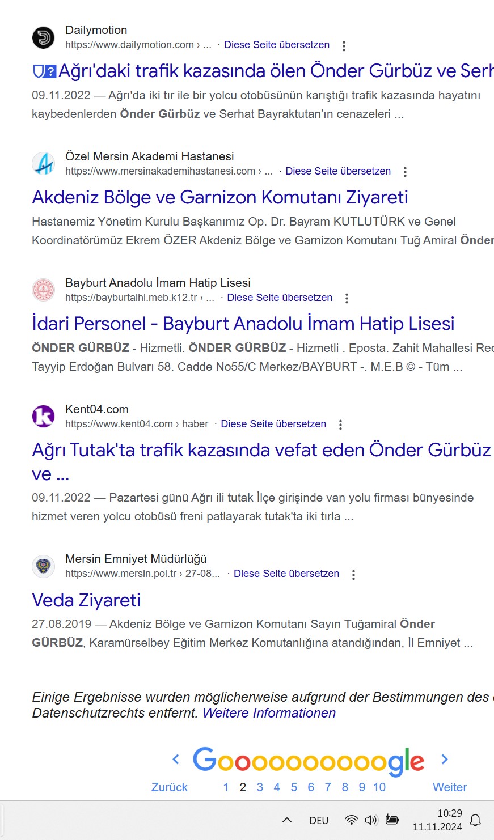
Task: Click the Dailymotion site favicon
Action: point(43,37)
